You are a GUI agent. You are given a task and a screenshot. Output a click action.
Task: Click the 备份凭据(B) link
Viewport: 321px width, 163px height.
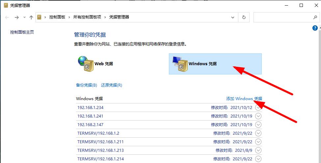click(87, 85)
